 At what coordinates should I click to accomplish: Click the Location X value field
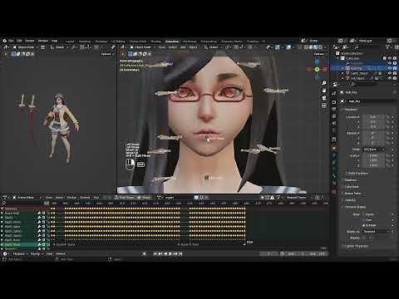coord(373,117)
